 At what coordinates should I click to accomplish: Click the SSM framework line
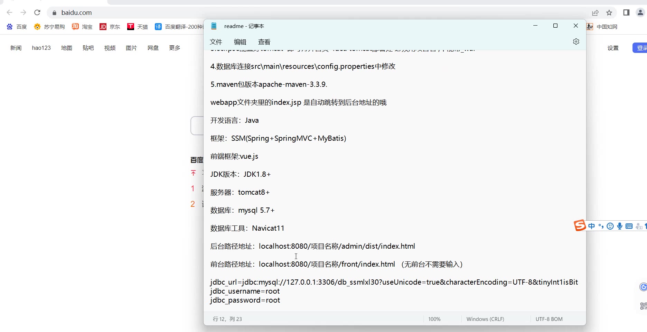(x=278, y=138)
